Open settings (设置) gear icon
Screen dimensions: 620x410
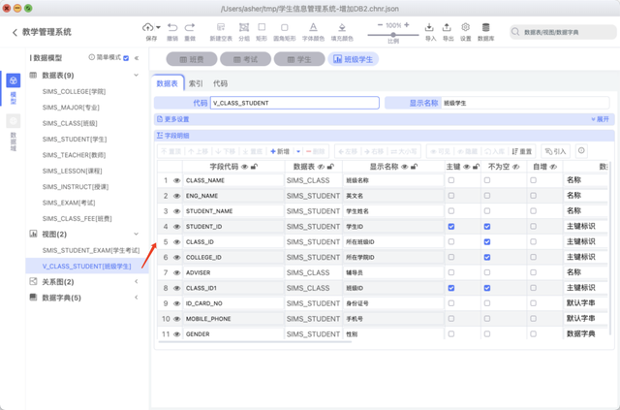point(465,27)
